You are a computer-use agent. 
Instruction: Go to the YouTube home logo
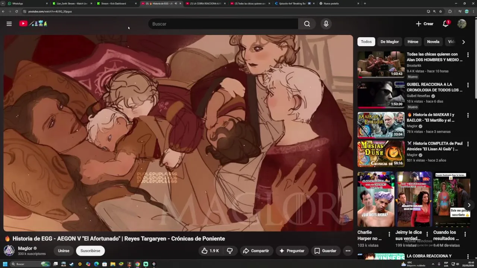34,23
